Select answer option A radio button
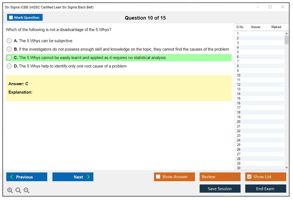This screenshot has width=293, height=200. pos(9,41)
